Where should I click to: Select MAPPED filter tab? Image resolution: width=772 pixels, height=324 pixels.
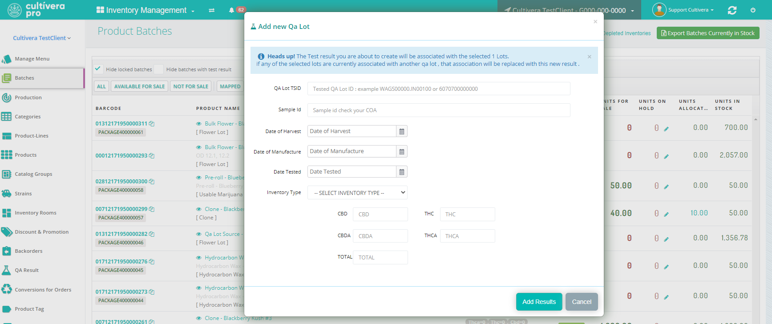pos(230,86)
